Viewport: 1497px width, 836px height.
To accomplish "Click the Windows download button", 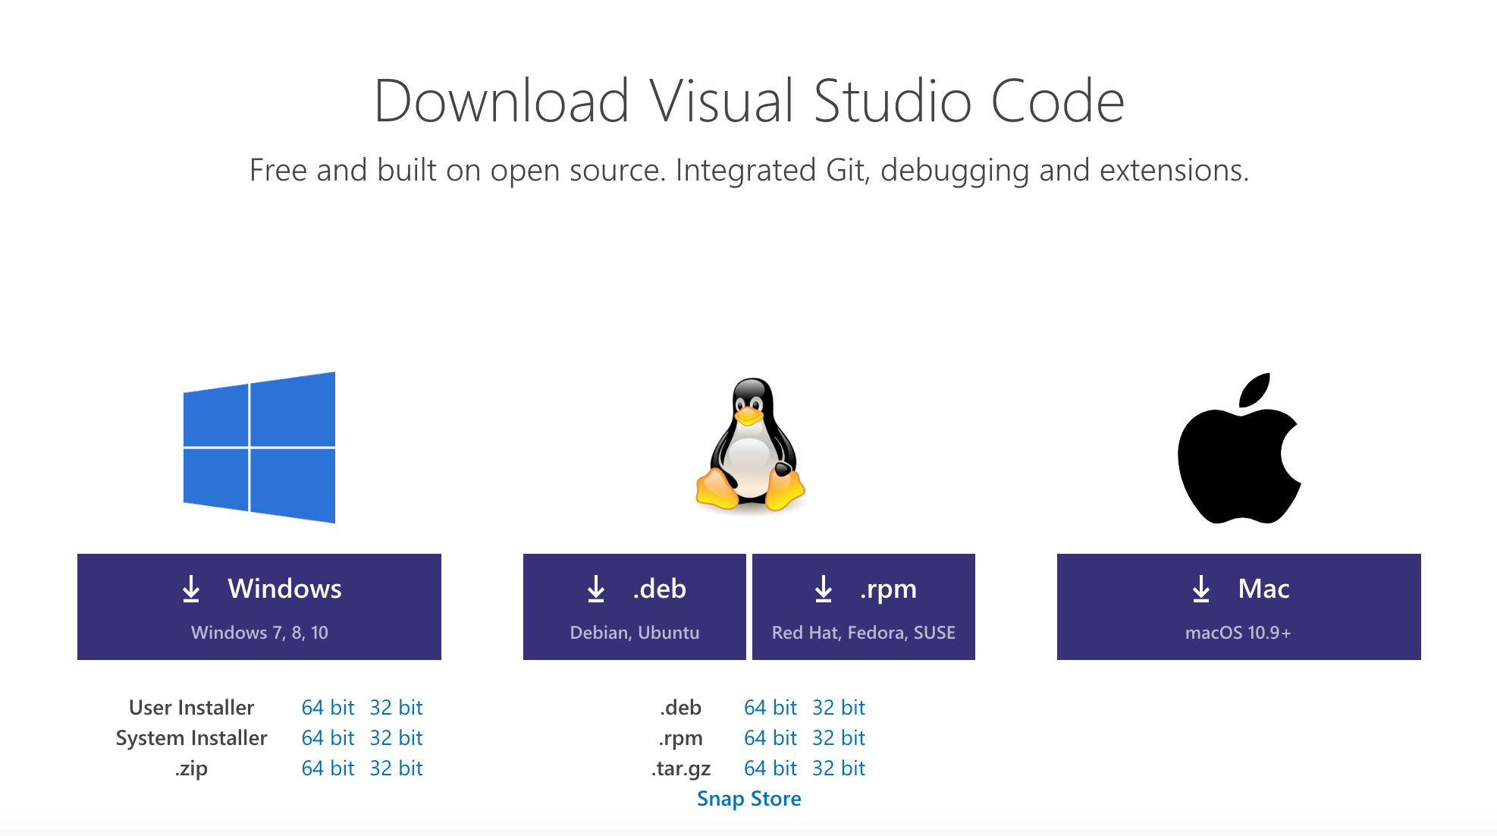I will tap(259, 607).
